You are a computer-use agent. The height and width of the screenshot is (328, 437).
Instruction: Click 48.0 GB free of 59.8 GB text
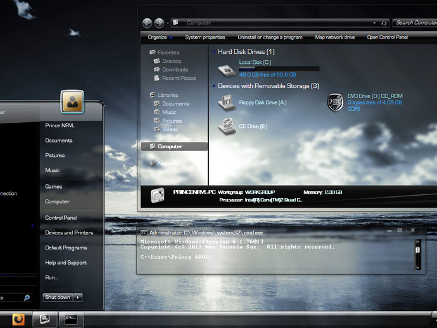click(267, 75)
